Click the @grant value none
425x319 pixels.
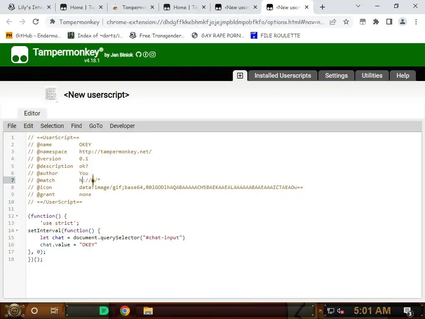[85, 194]
